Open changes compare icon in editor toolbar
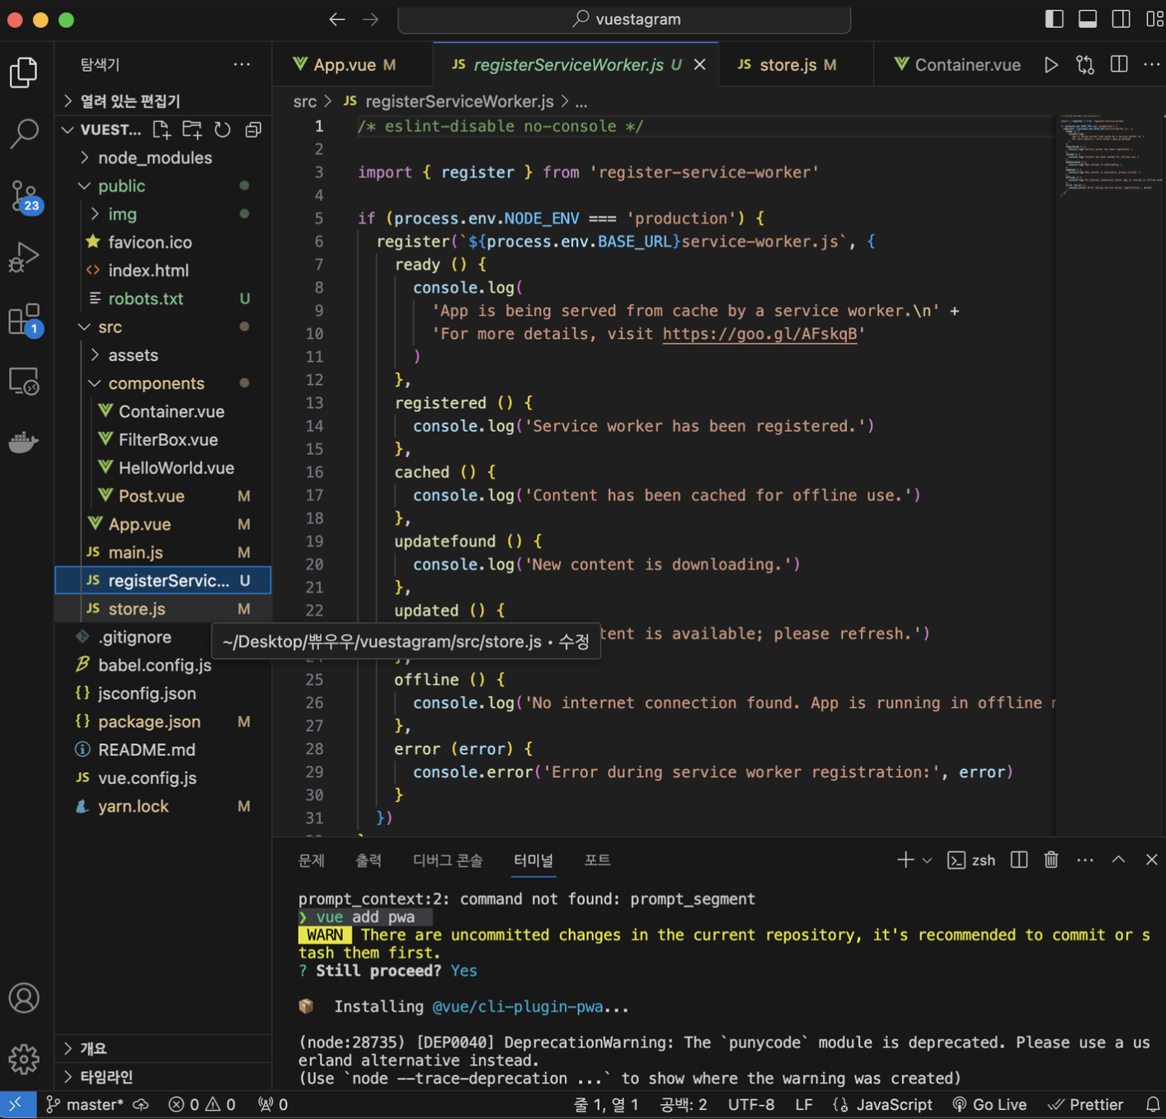 point(1085,64)
